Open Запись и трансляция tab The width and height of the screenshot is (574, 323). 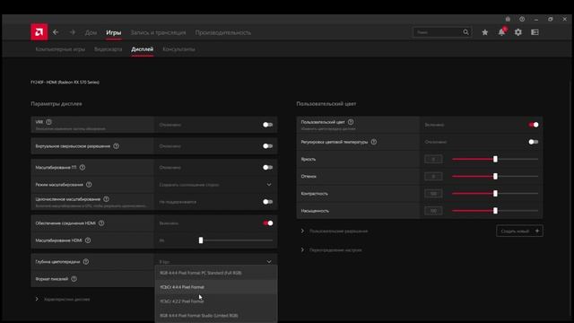(158, 32)
